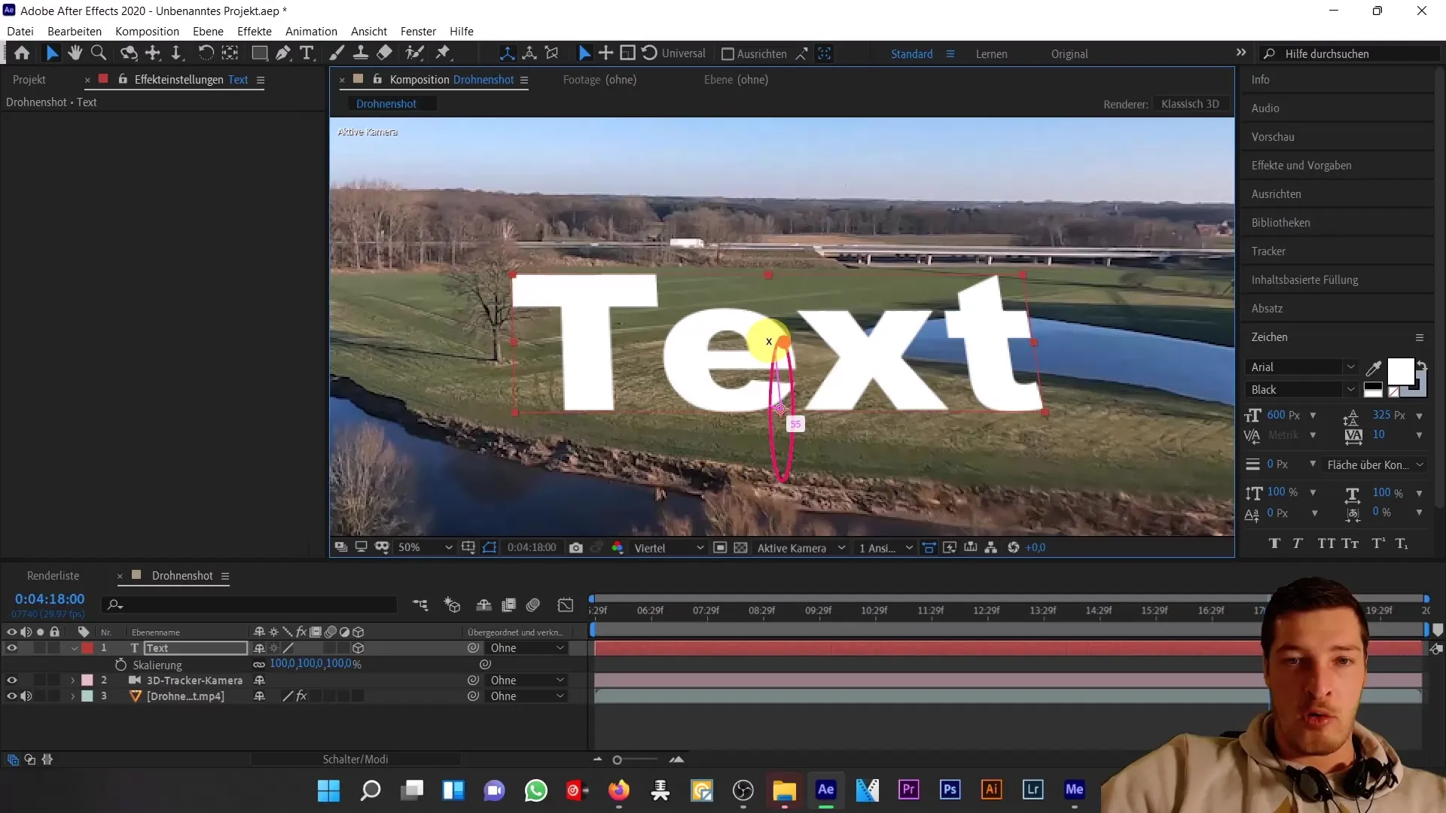
Task: Hide the Drohne mp4 layer video
Action: (x=11, y=696)
